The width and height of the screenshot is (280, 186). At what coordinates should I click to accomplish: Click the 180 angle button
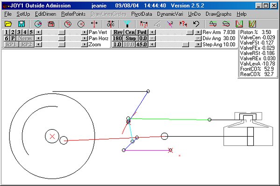click(117, 38)
